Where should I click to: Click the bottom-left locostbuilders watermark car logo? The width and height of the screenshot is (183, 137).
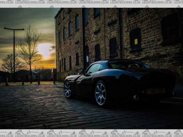click(19, 132)
